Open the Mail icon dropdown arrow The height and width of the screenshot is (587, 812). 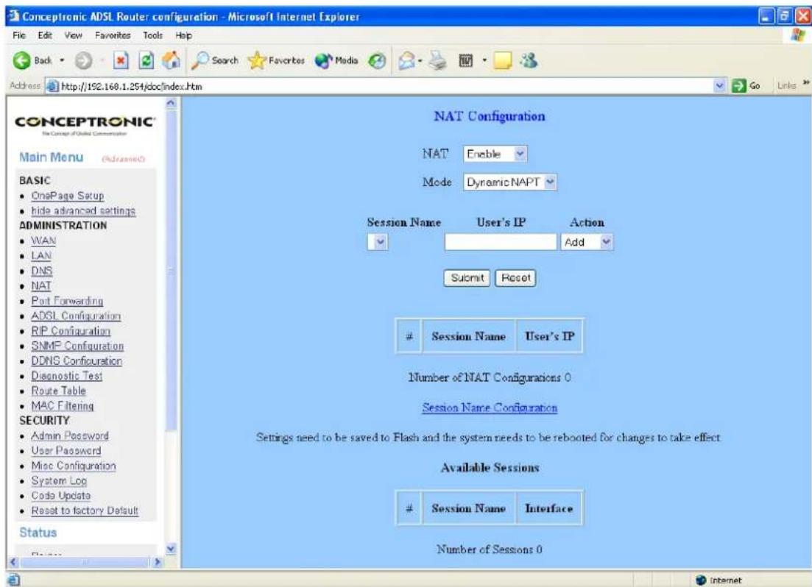click(x=420, y=61)
